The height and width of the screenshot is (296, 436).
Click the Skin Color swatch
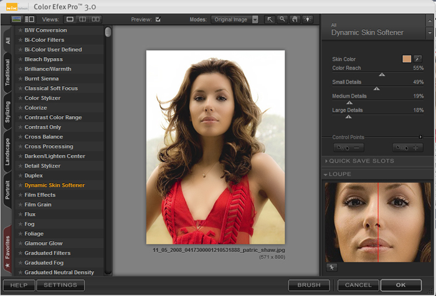(407, 59)
